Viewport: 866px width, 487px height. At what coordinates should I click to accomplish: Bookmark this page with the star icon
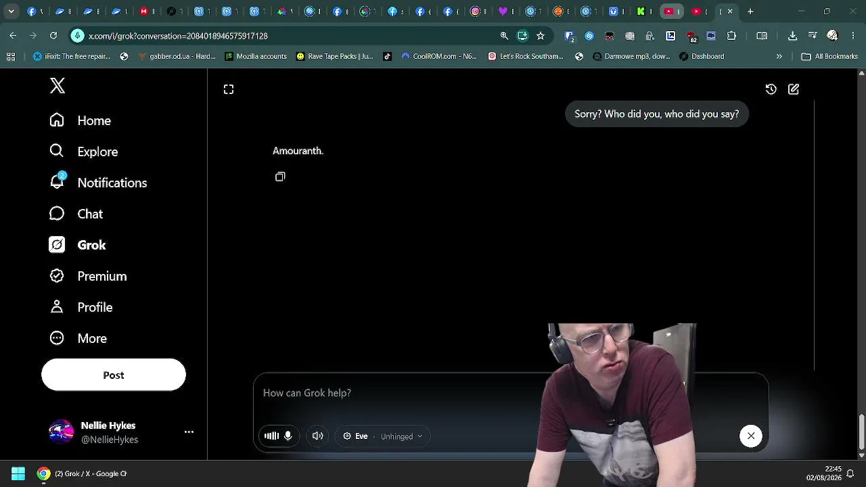[x=541, y=36]
